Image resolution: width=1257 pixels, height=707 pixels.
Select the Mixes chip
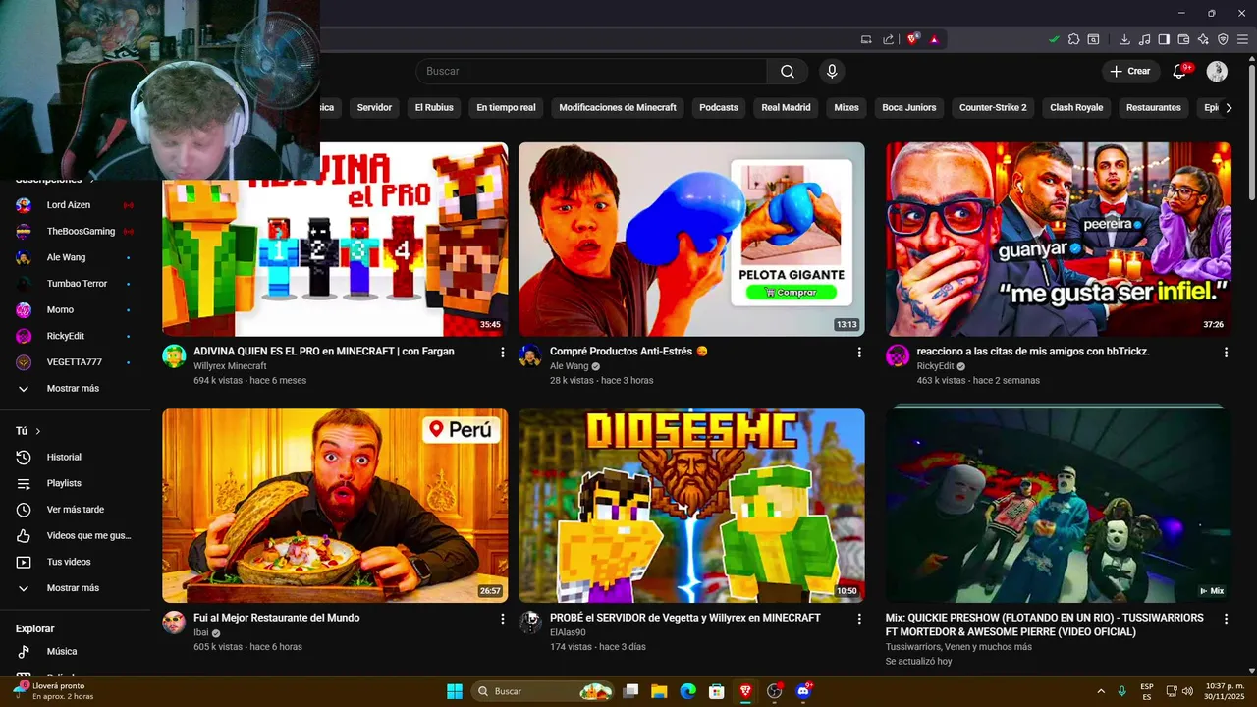[847, 107]
